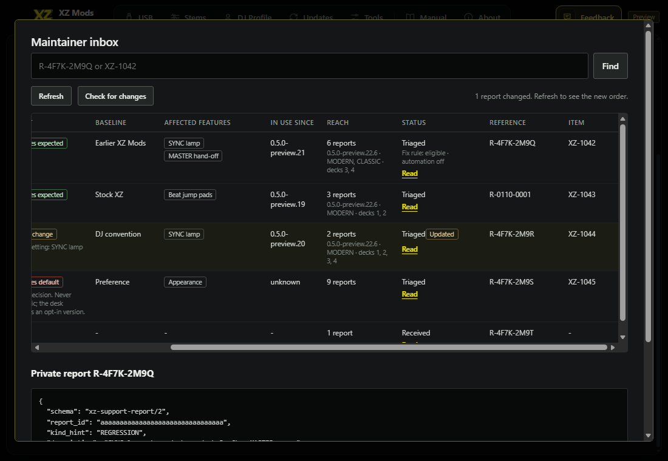Click the REACH column header
The width and height of the screenshot is (668, 461).
(338, 123)
